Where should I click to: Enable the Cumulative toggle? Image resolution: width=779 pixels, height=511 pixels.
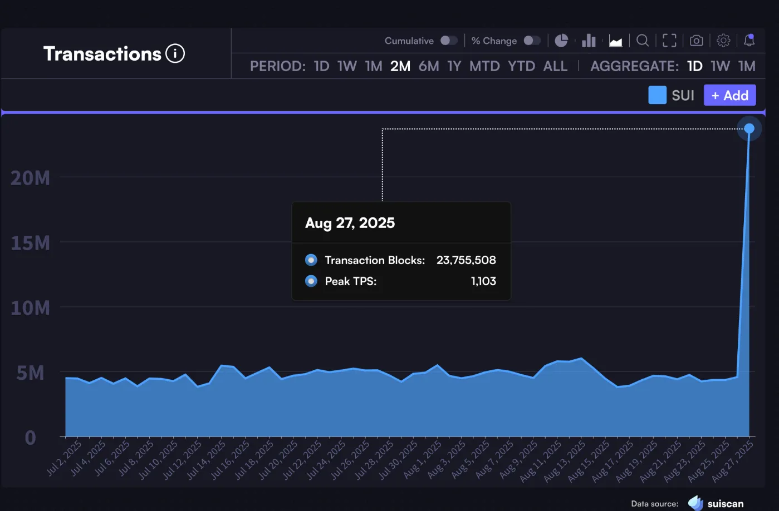point(448,41)
